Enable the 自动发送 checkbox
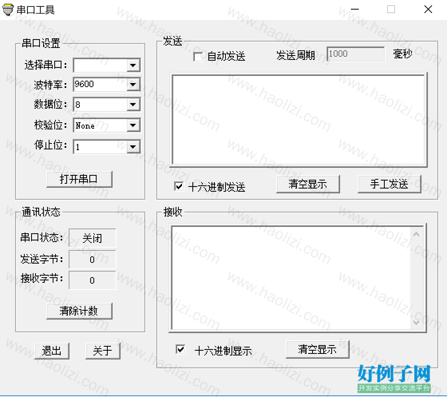This screenshot has height=397, width=447. [x=198, y=56]
